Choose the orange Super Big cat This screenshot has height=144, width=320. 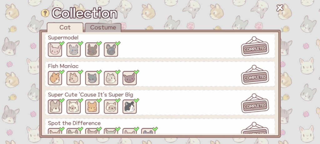(92, 107)
